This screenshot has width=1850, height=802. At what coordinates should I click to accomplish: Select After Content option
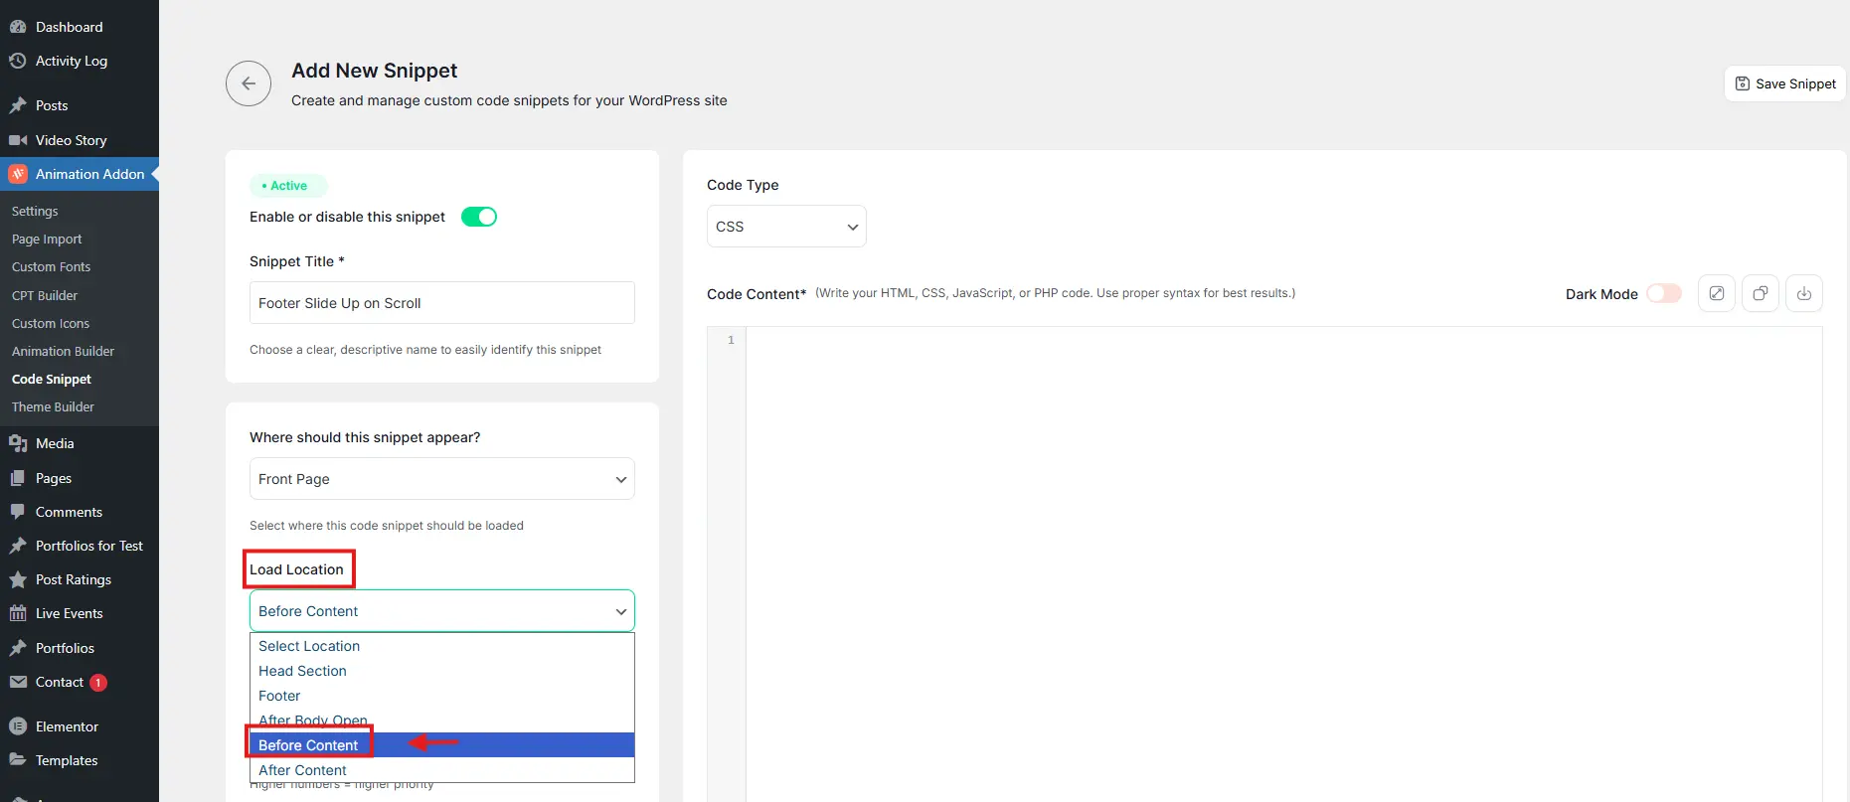302,770
